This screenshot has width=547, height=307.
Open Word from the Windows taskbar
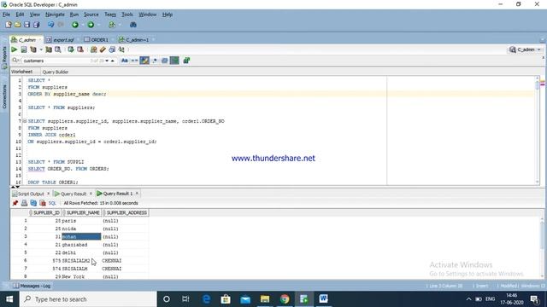(x=323, y=299)
